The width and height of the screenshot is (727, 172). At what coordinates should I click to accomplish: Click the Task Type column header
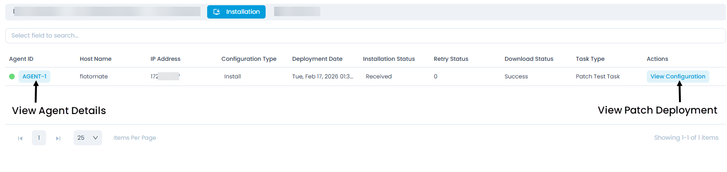pos(590,59)
